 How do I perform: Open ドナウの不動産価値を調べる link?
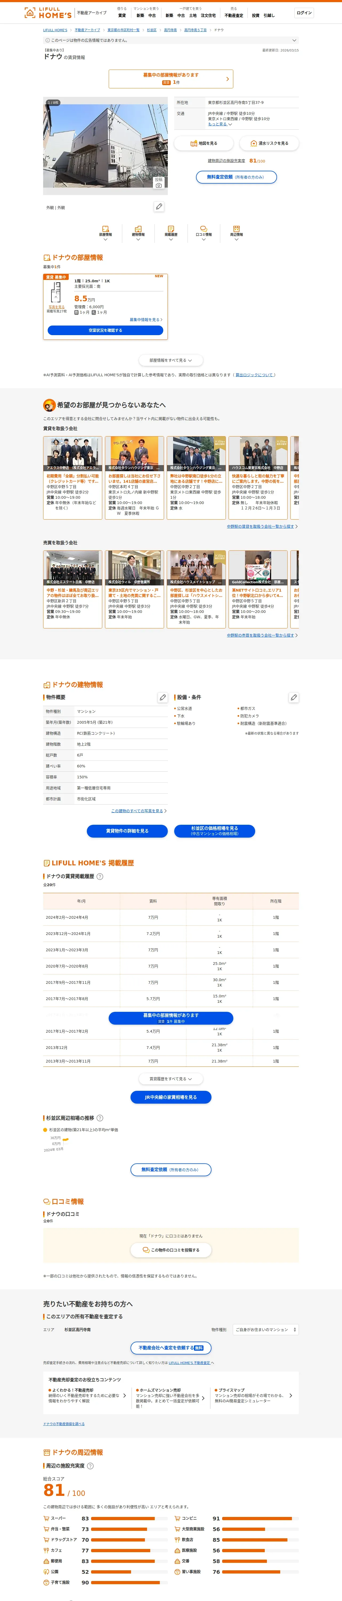pos(64,1424)
